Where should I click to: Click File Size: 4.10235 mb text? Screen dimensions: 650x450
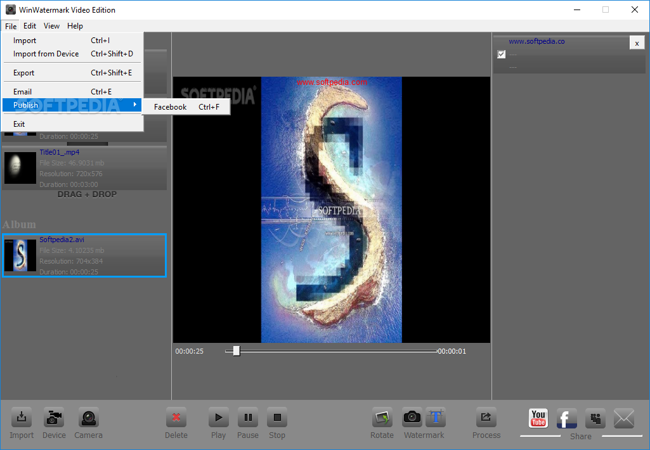(x=72, y=250)
